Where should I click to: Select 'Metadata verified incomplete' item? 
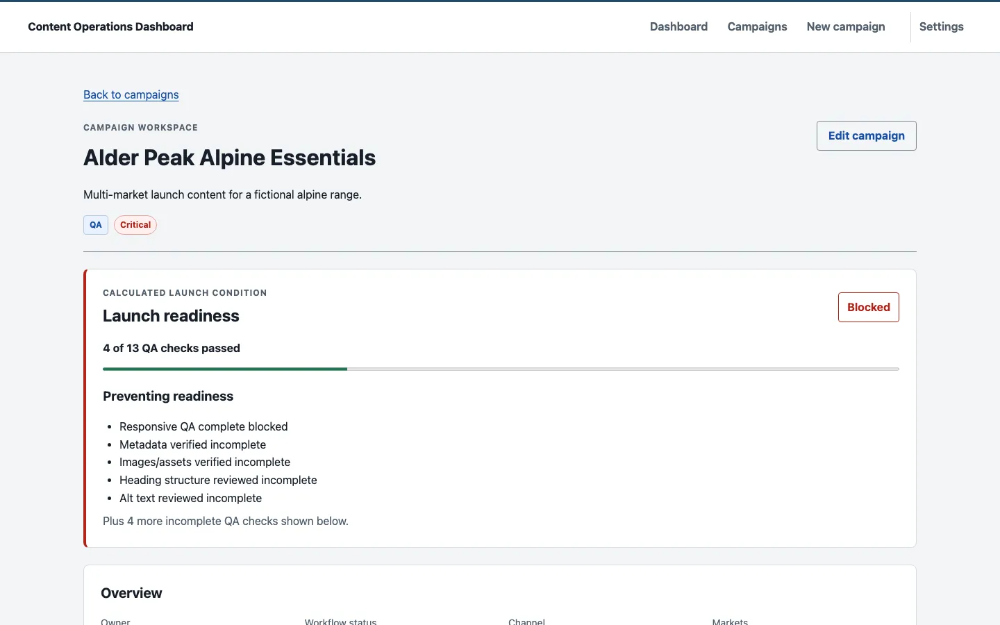pos(192,444)
